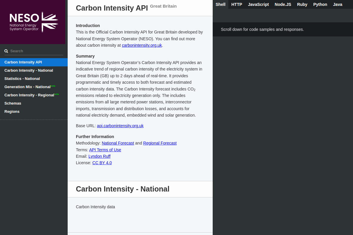The height and width of the screenshot is (235, 353).
Task: Go to Carbon Intensity - National section
Action: click(34, 70)
